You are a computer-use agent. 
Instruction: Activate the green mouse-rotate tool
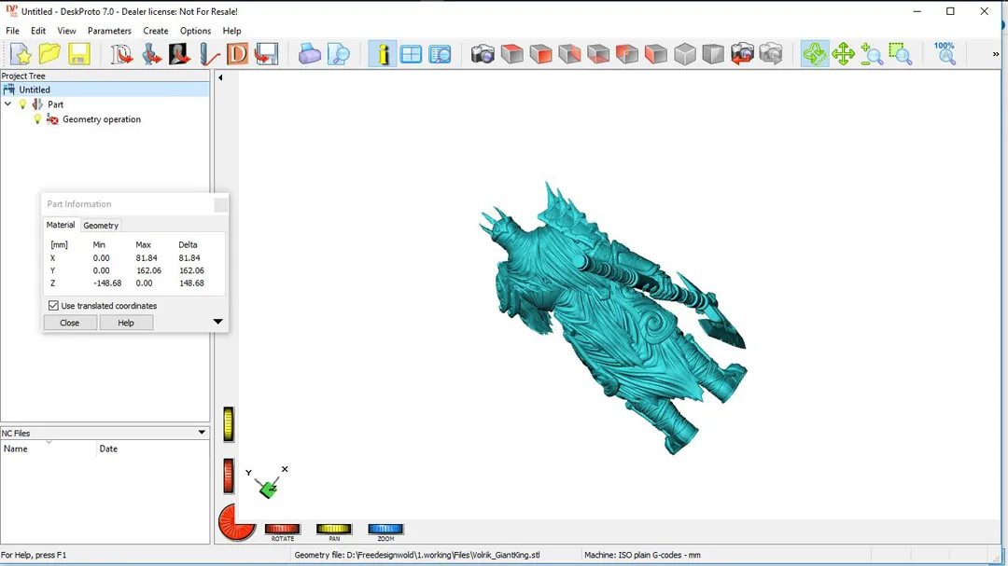[815, 55]
